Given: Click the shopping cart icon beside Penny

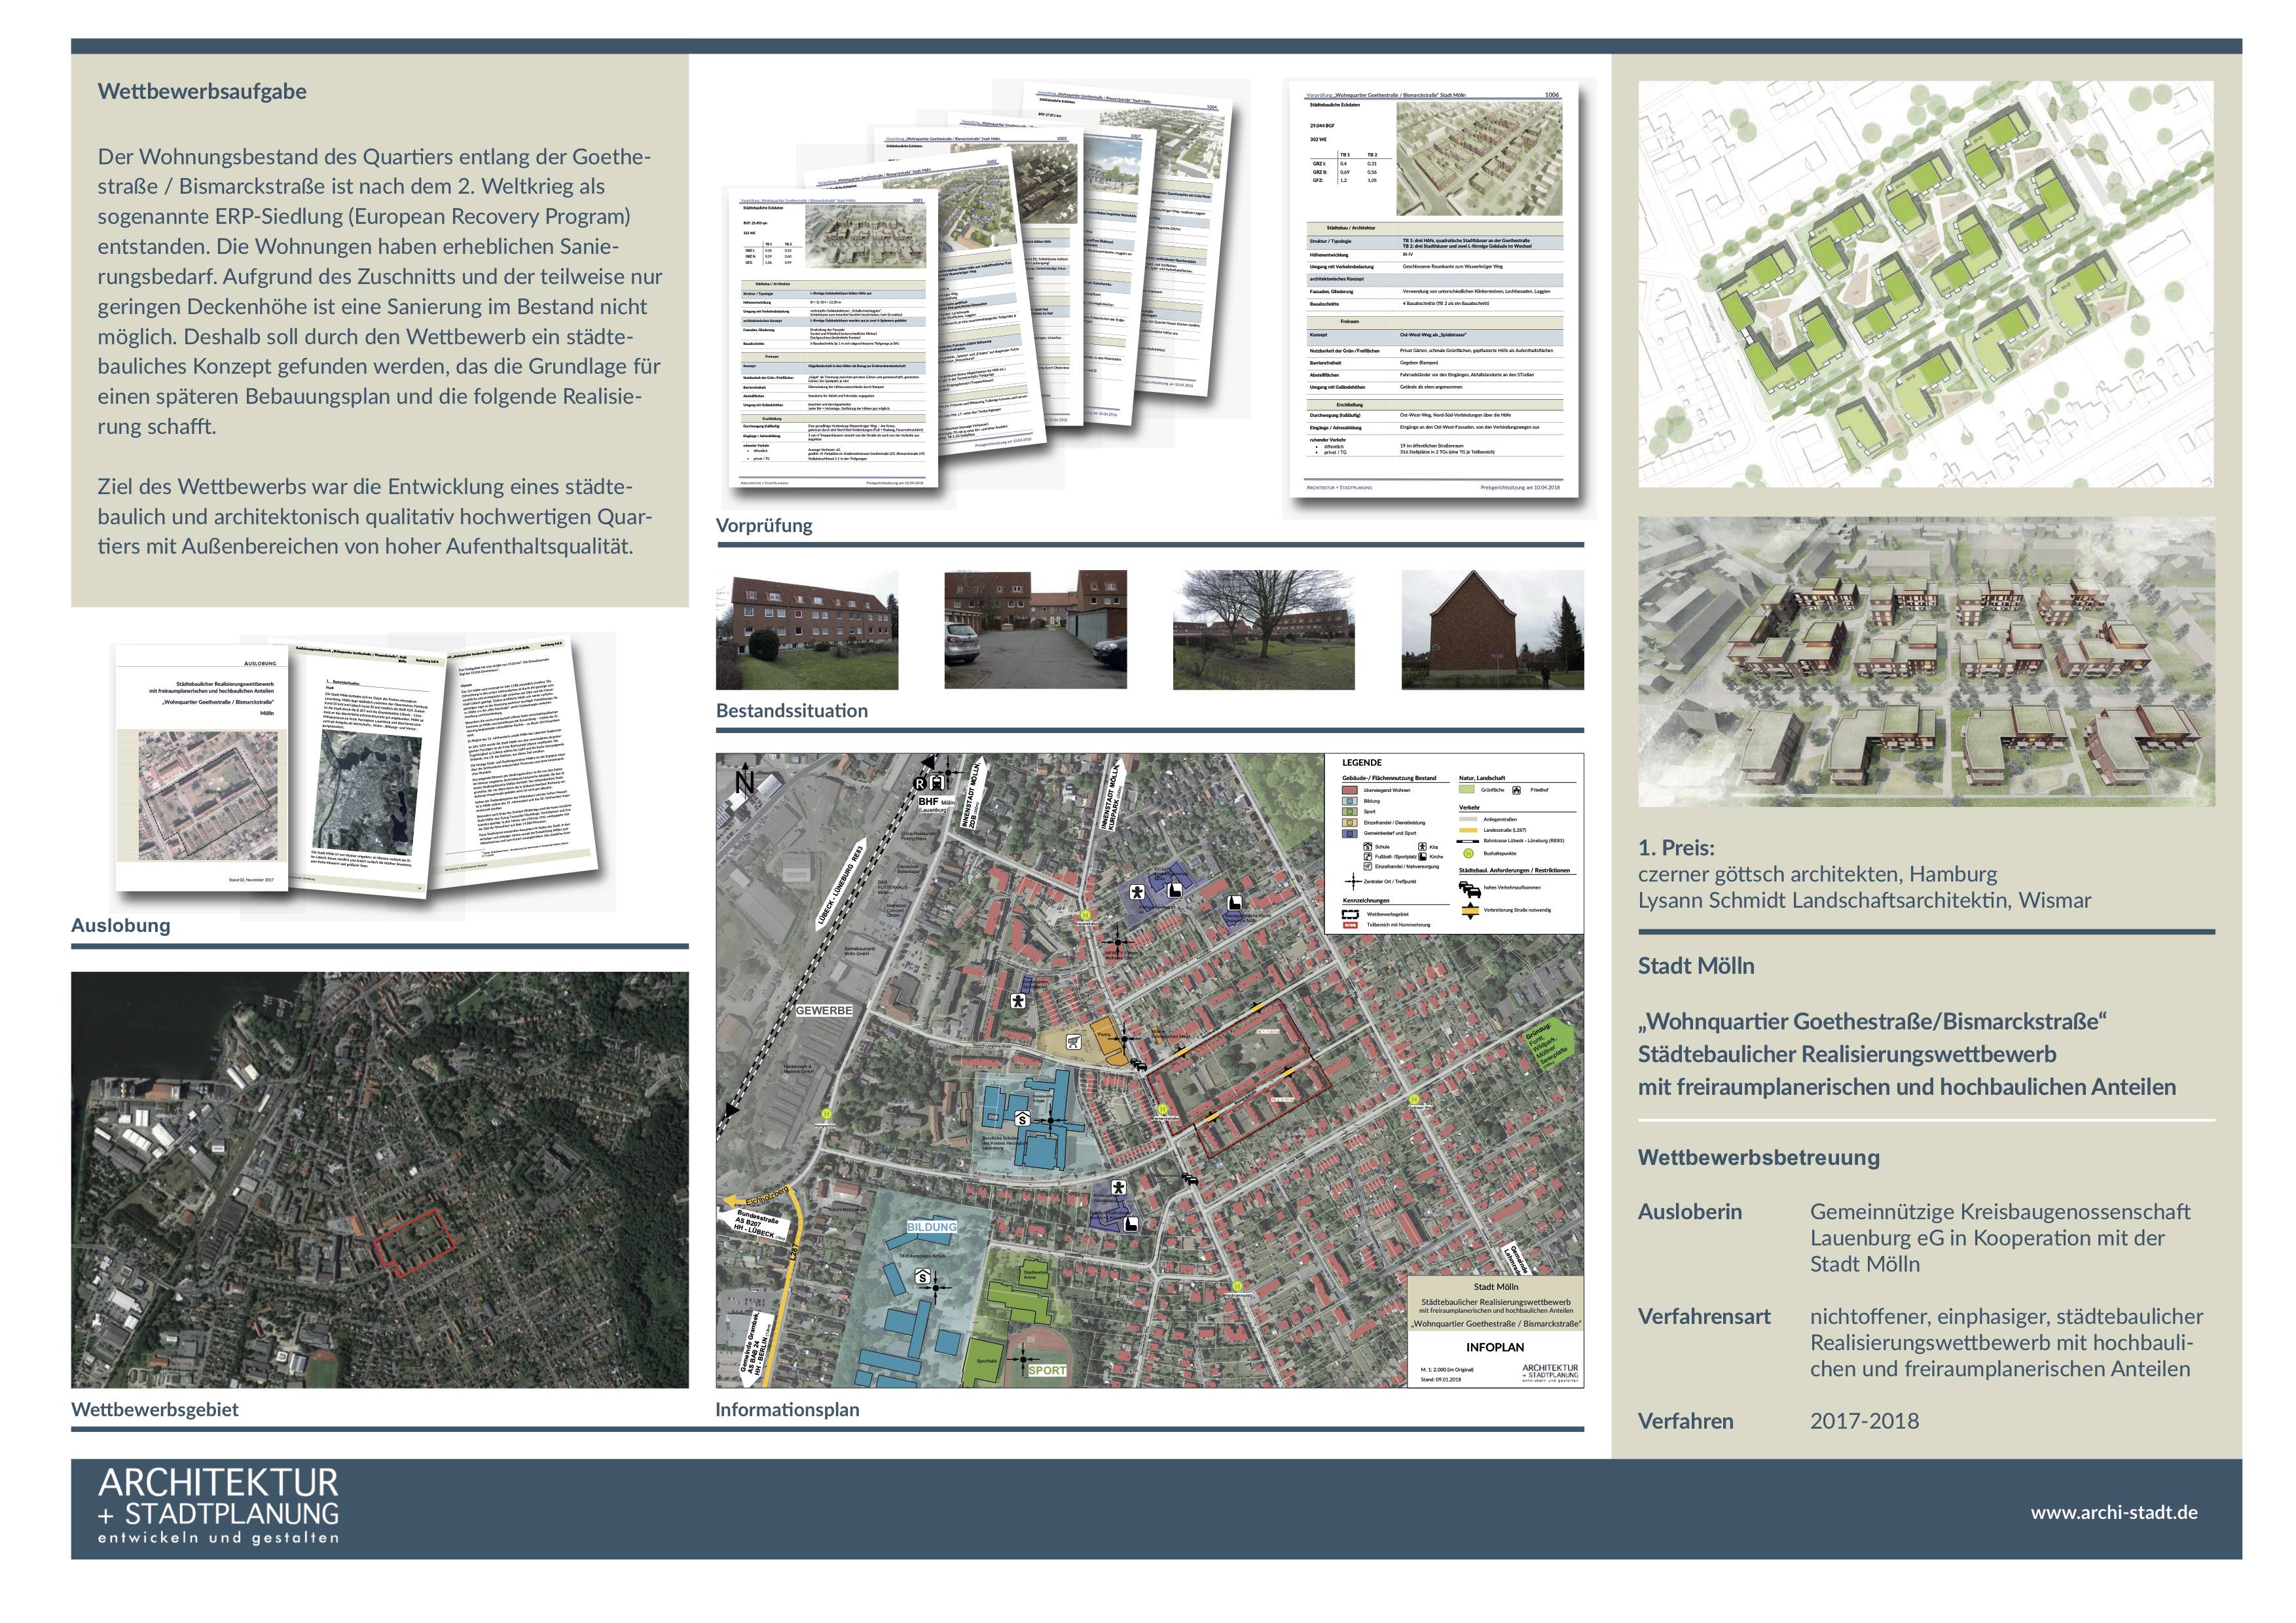Looking at the screenshot, I should pos(1074,1041).
